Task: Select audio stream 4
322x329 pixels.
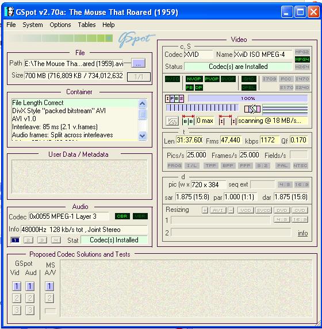Action: click(x=56, y=240)
